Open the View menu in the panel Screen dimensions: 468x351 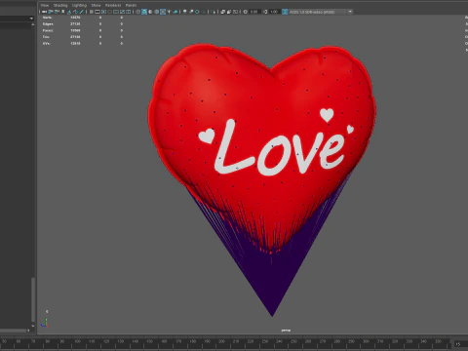coord(45,5)
